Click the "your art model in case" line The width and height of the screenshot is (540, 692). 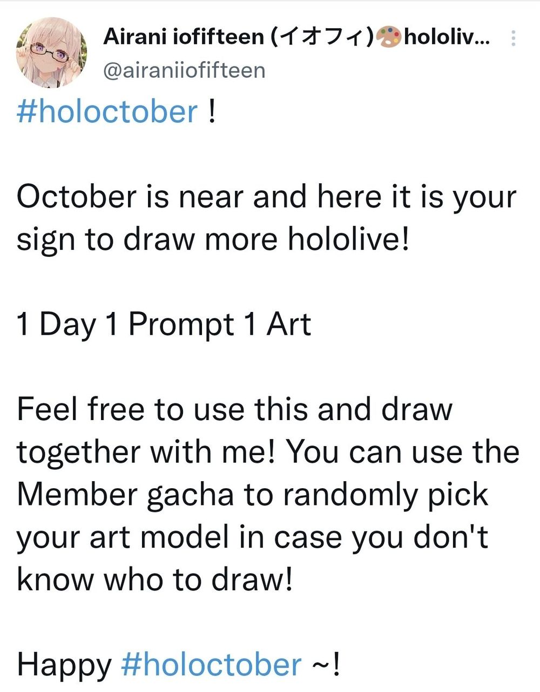(x=252, y=537)
